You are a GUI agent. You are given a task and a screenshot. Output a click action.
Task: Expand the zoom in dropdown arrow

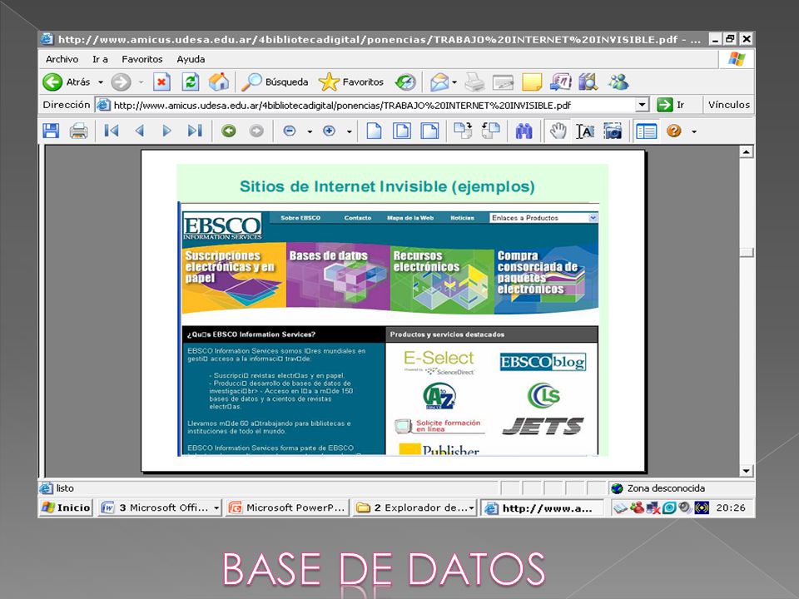349,131
